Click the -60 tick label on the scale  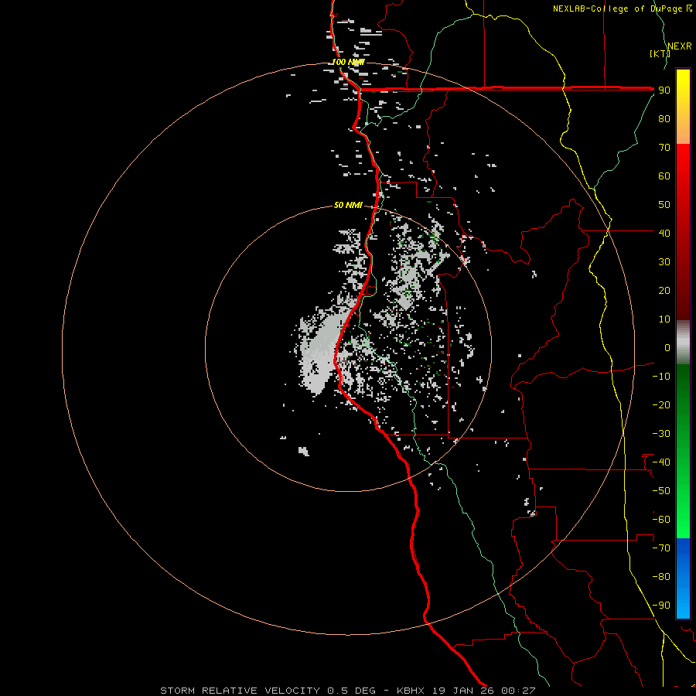tap(661, 520)
